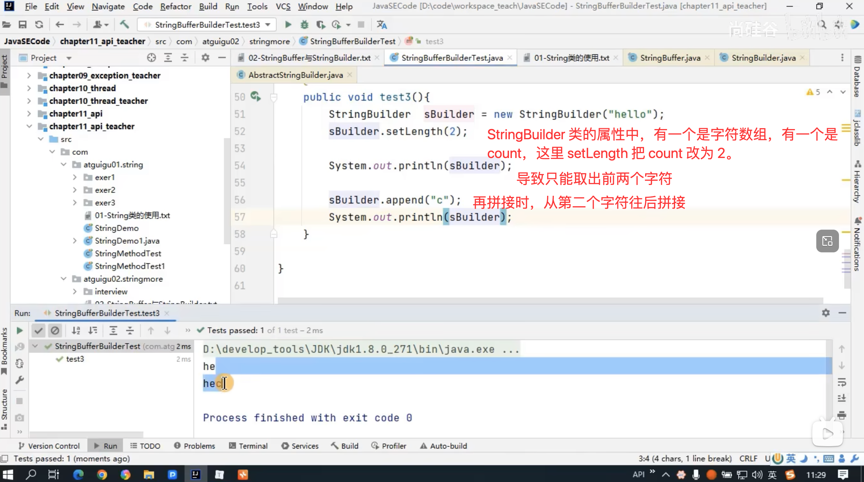Open the Refactor menu
This screenshot has width=864, height=482.
coord(175,6)
